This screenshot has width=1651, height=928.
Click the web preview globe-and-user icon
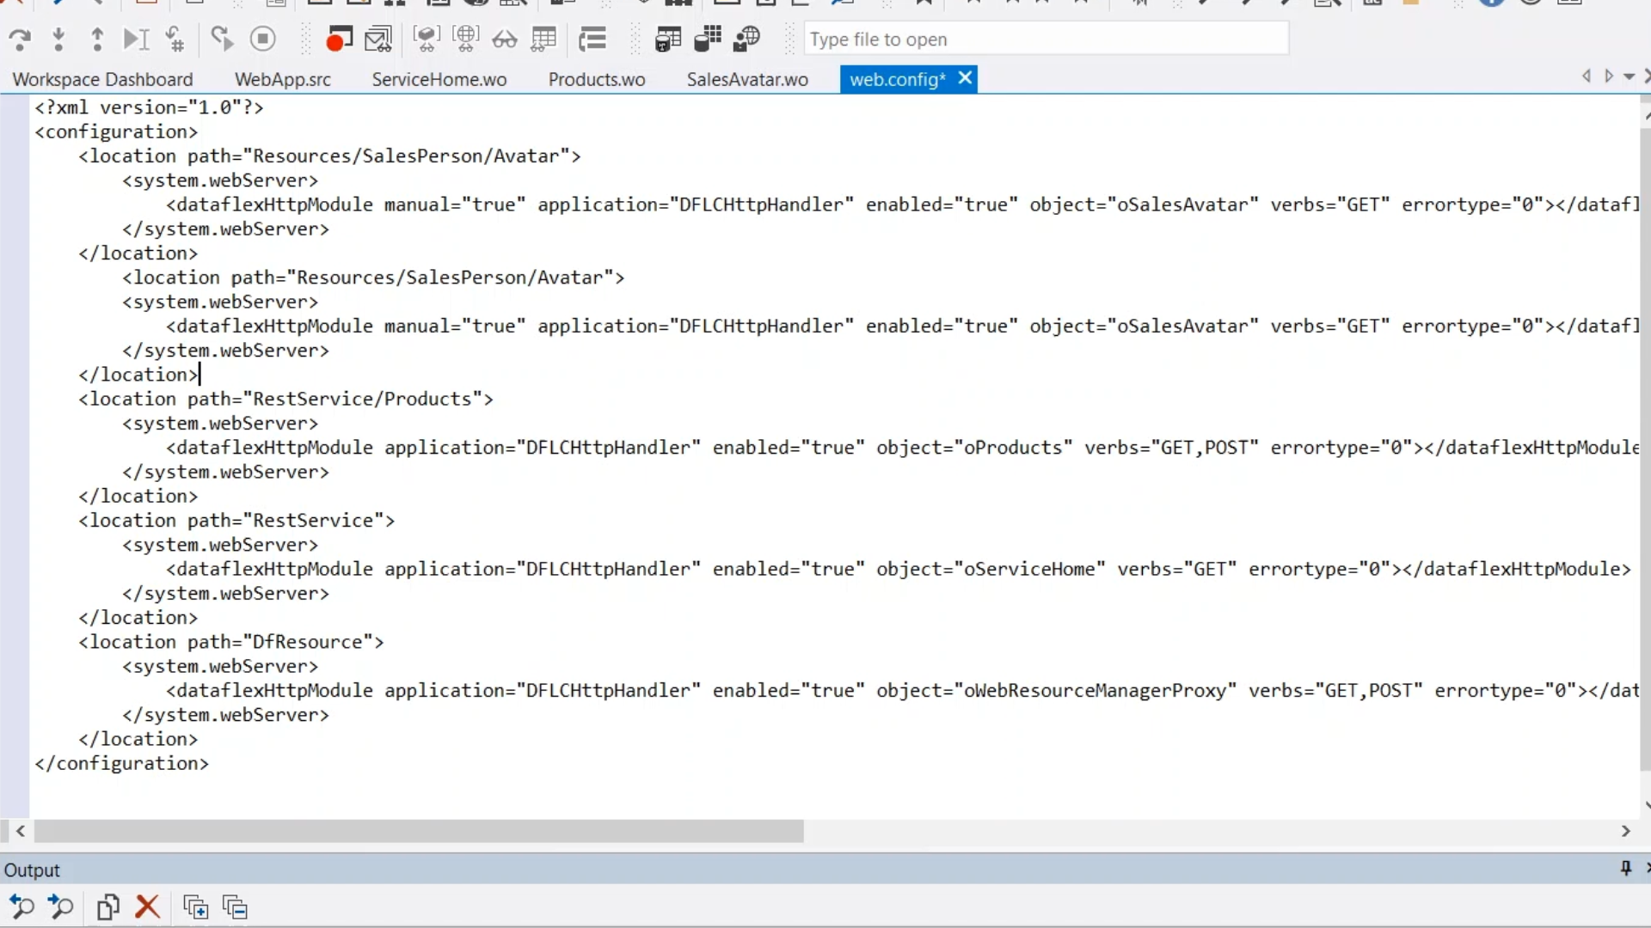click(x=746, y=40)
